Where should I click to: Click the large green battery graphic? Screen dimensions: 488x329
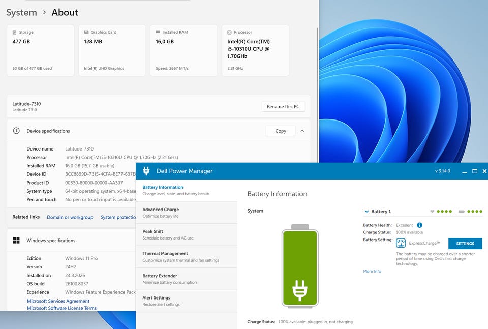(300, 266)
